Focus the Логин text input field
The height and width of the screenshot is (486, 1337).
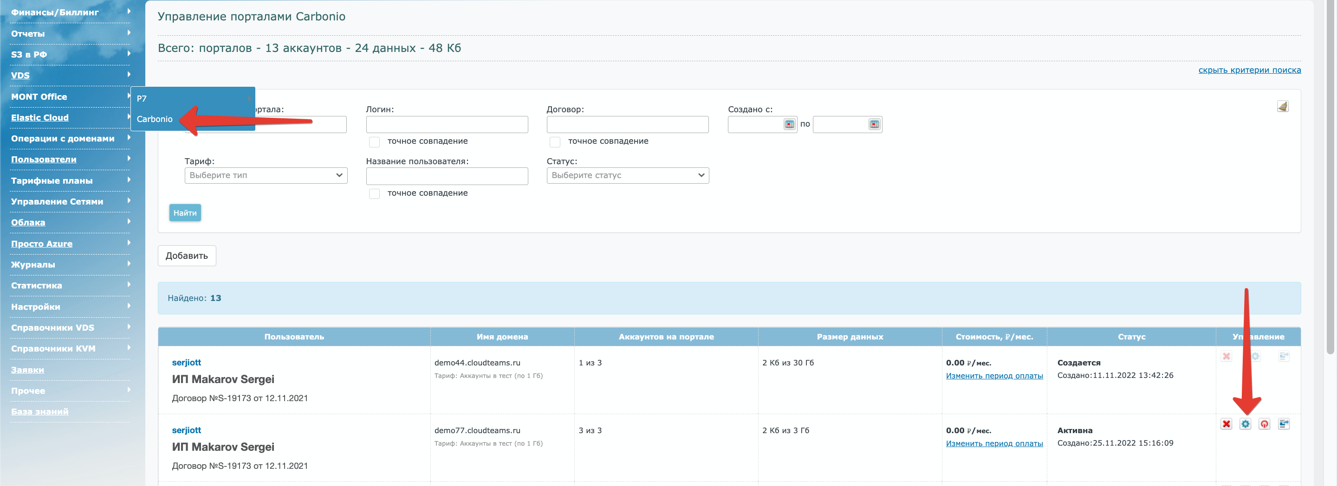point(447,124)
